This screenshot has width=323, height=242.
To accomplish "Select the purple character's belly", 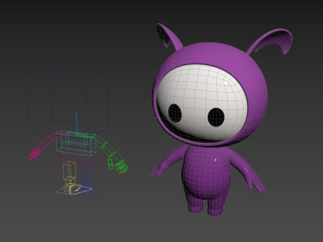I will coord(207,175).
